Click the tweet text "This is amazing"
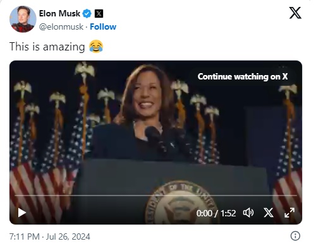The image size is (316, 251). tap(47, 47)
